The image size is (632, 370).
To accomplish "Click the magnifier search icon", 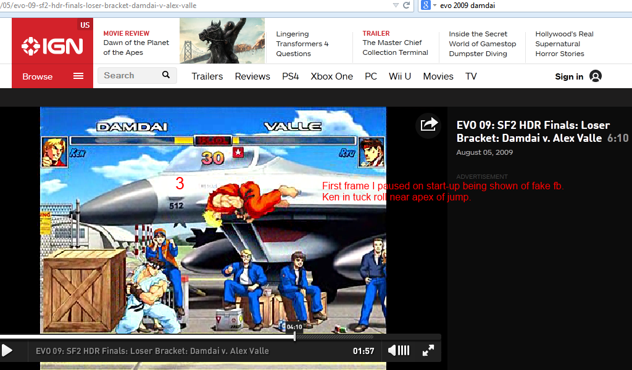I will pos(166,75).
